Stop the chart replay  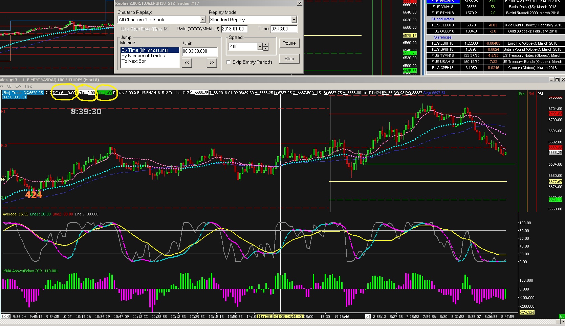pos(289,59)
